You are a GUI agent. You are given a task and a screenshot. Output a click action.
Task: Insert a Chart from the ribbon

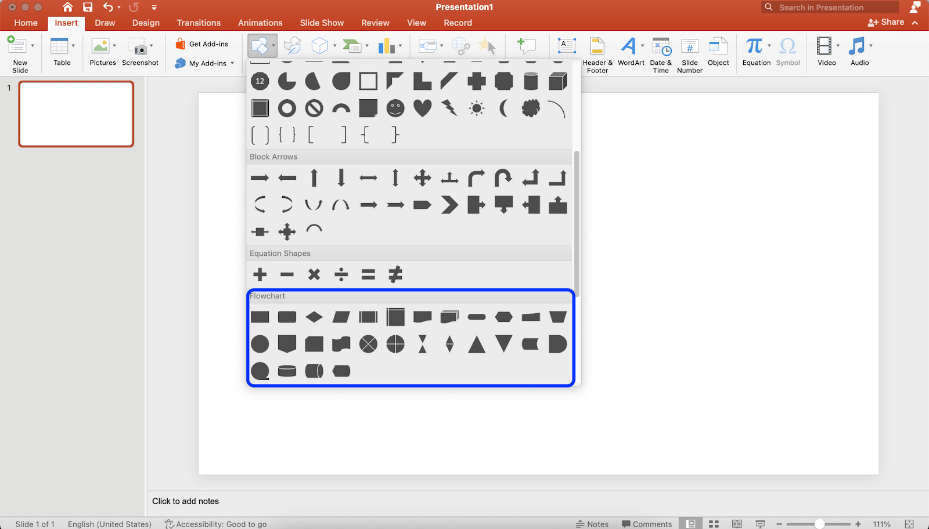click(x=387, y=46)
